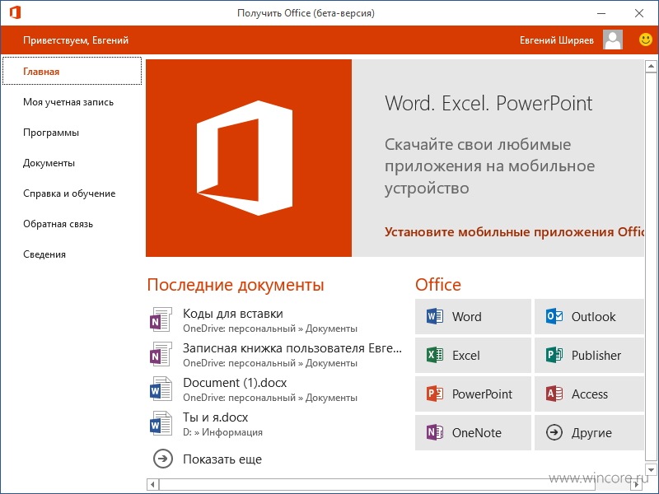659x494 pixels.
Task: Select Обратная связь in sidebar
Action: pyautogui.click(x=58, y=224)
